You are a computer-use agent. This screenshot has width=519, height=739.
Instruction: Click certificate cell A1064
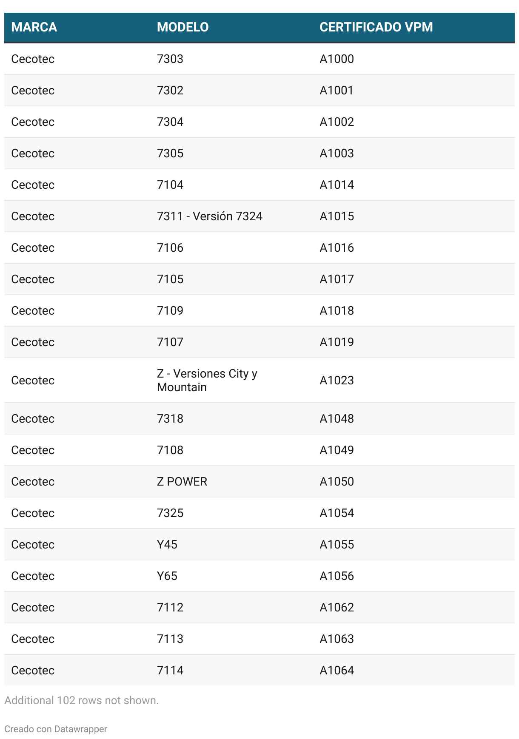[336, 670]
